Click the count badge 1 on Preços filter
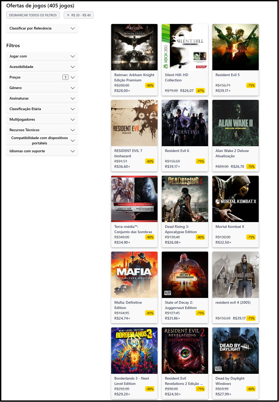The image size is (279, 402). point(65,77)
